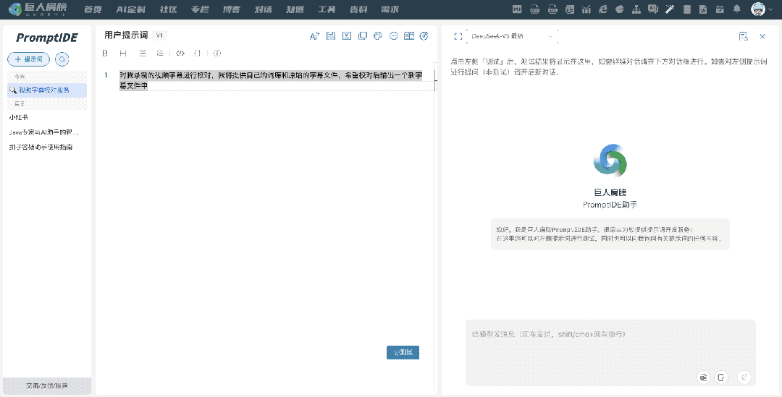782x397 pixels.
Task: Click the AI optimize icon in editor header
Action: 314,36
